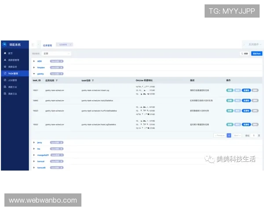Image resolution: width=264 pixels, height=211 pixels.
Task: Expand the fireplan project row
Action: tap(34, 68)
